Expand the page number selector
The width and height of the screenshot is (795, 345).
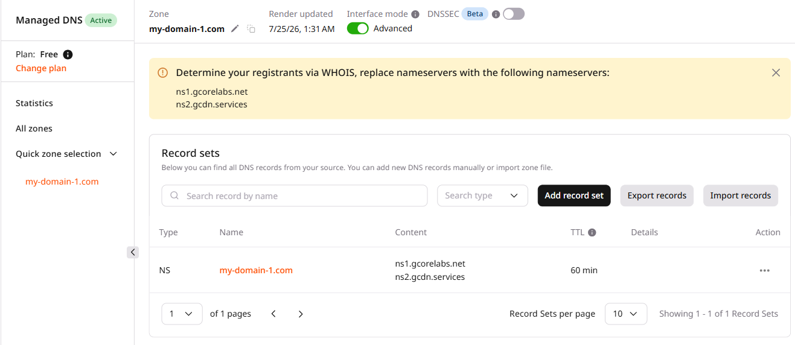point(182,314)
